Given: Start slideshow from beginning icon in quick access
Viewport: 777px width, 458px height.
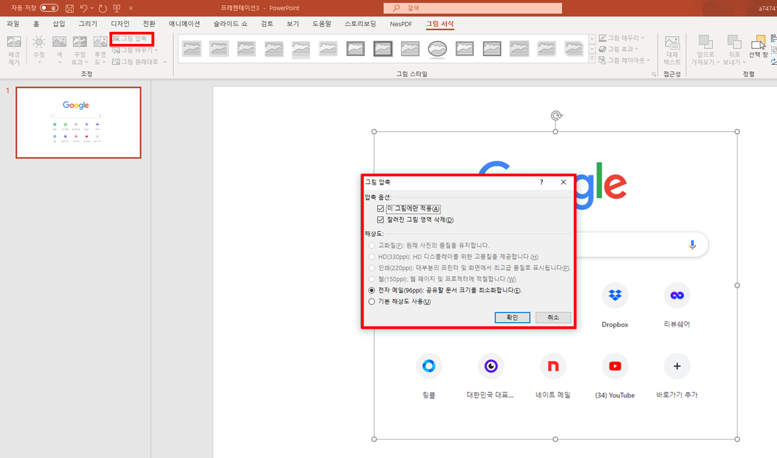Looking at the screenshot, I should coord(117,8).
